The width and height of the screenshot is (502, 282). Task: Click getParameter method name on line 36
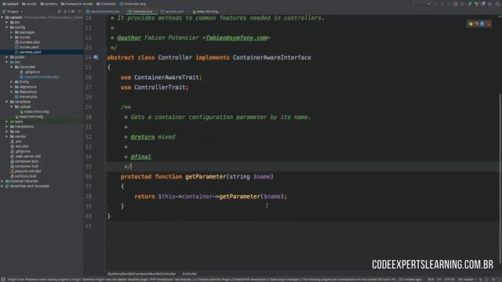pos(206,176)
